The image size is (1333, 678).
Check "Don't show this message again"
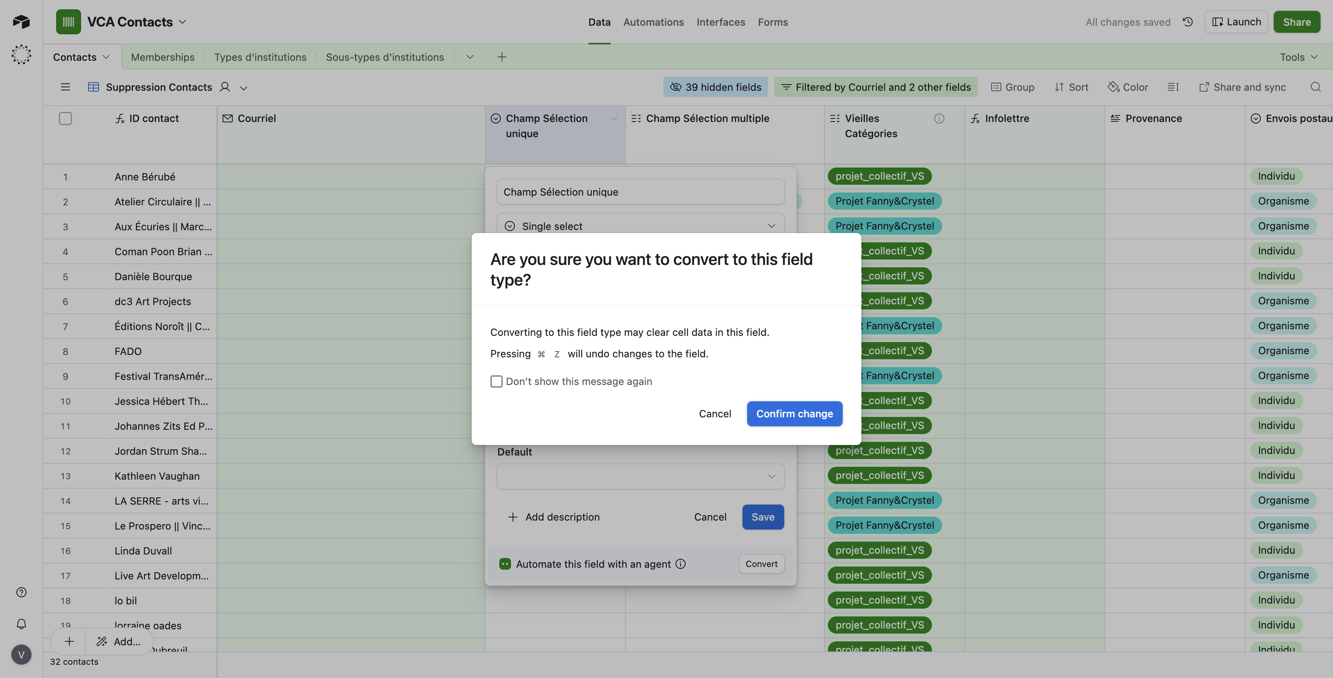(496, 381)
